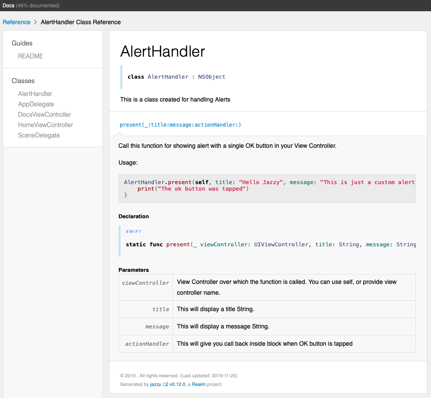This screenshot has width=431, height=398.
Task: Click the actionHandler parameter name
Action: tap(147, 344)
